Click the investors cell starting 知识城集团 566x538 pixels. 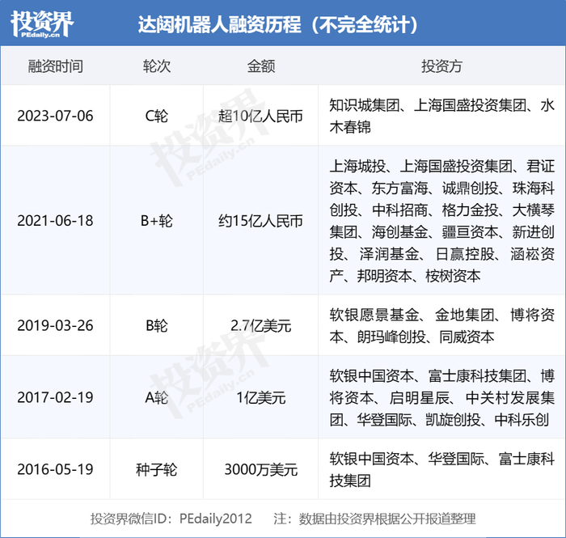click(x=441, y=116)
